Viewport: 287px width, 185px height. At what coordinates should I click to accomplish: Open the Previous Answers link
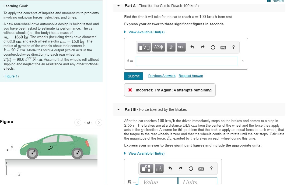(x=162, y=76)
